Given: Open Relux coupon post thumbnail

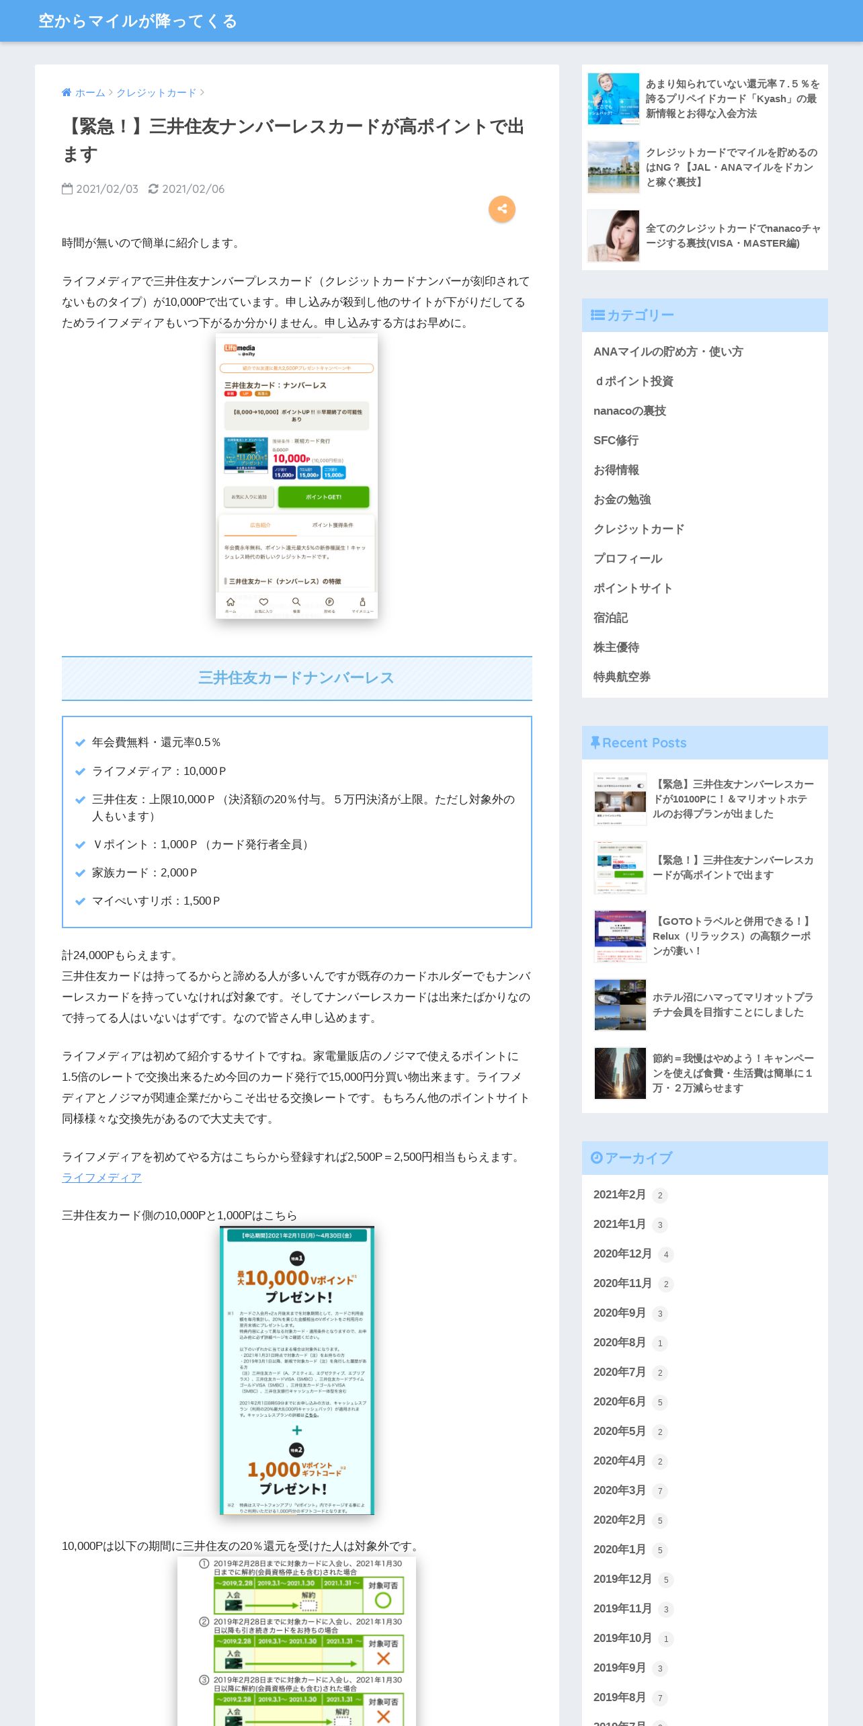Looking at the screenshot, I should pos(620,936).
